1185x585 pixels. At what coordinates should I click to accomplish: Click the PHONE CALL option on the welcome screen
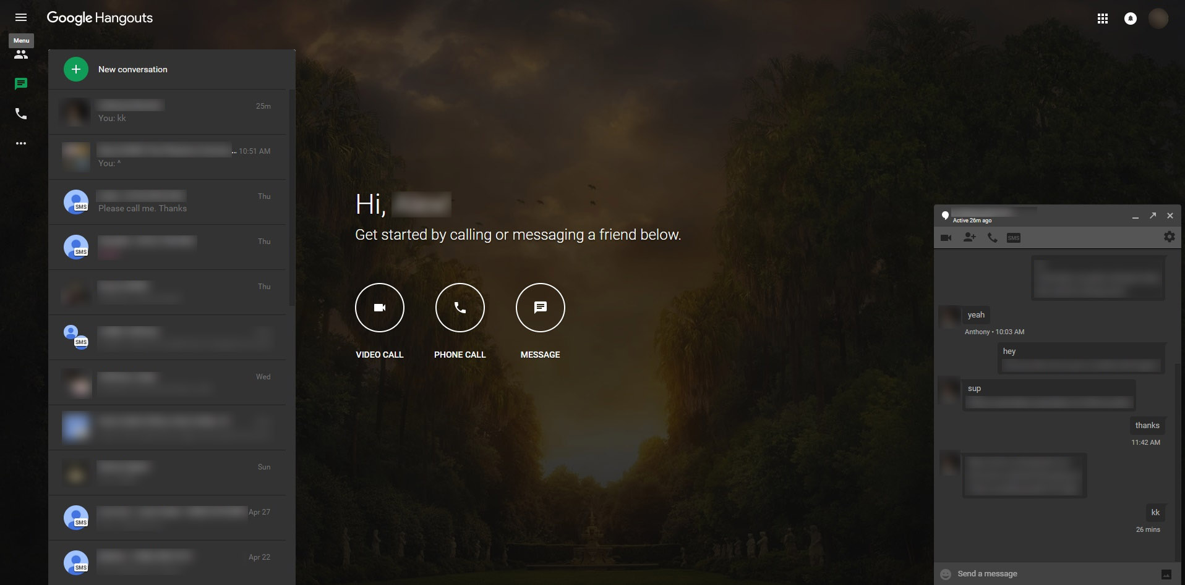tap(460, 307)
